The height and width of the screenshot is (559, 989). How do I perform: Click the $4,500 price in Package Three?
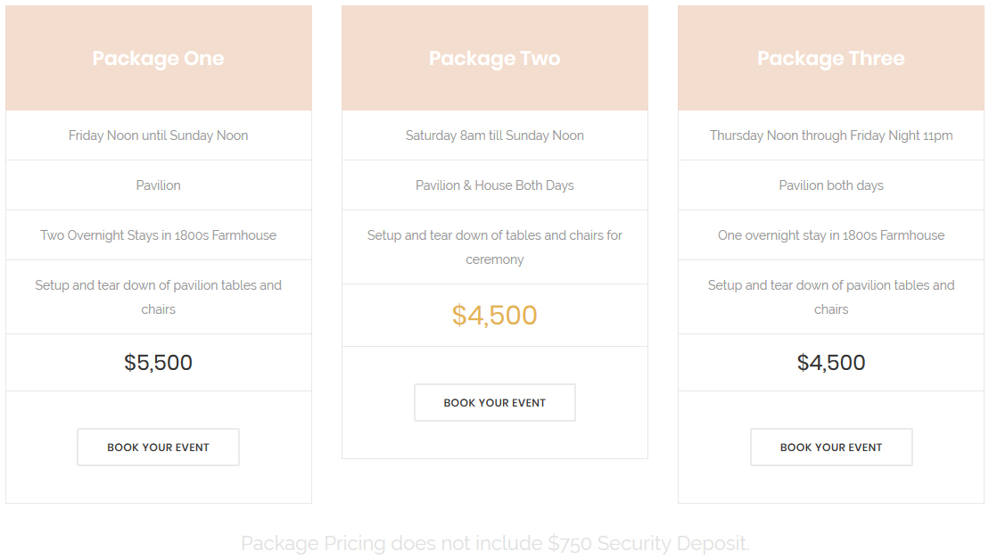(831, 362)
